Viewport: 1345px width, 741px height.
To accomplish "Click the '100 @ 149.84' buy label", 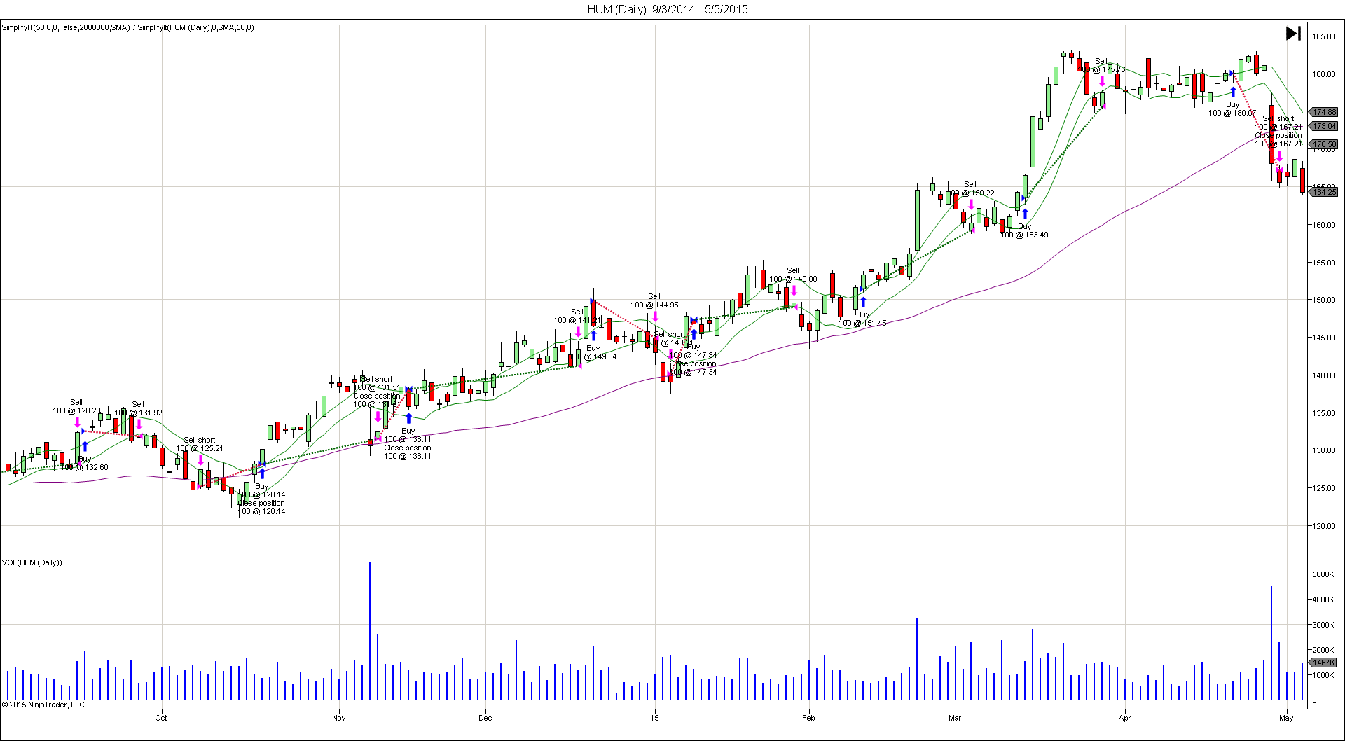I will (593, 356).
